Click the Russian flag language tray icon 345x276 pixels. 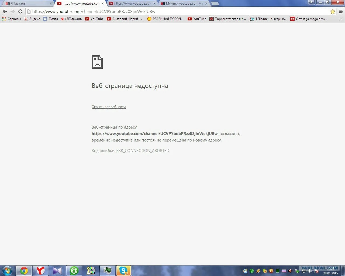coord(284,271)
